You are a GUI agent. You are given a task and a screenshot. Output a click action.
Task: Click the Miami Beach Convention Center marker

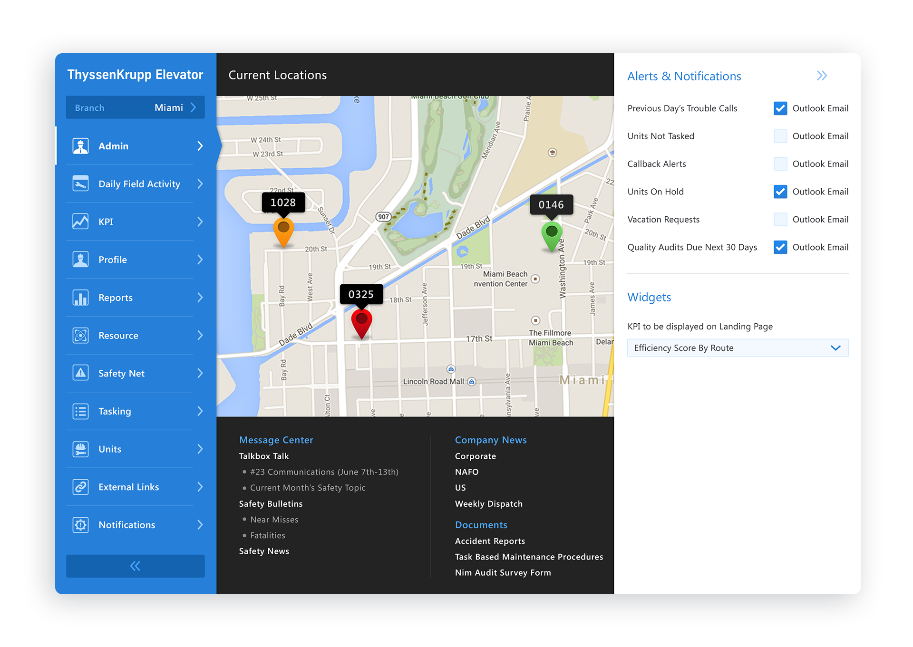(x=535, y=279)
